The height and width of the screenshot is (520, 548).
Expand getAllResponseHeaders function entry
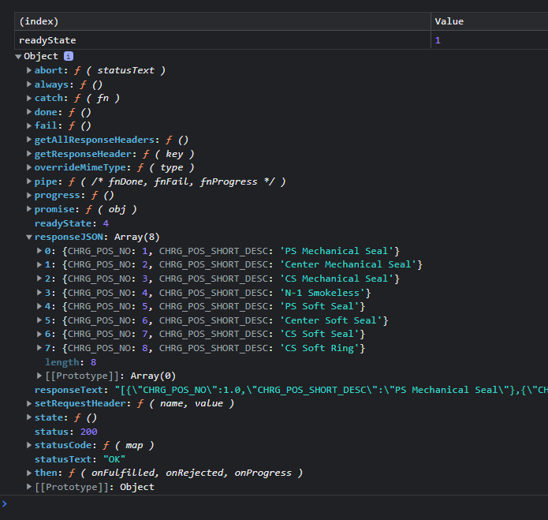(29, 140)
